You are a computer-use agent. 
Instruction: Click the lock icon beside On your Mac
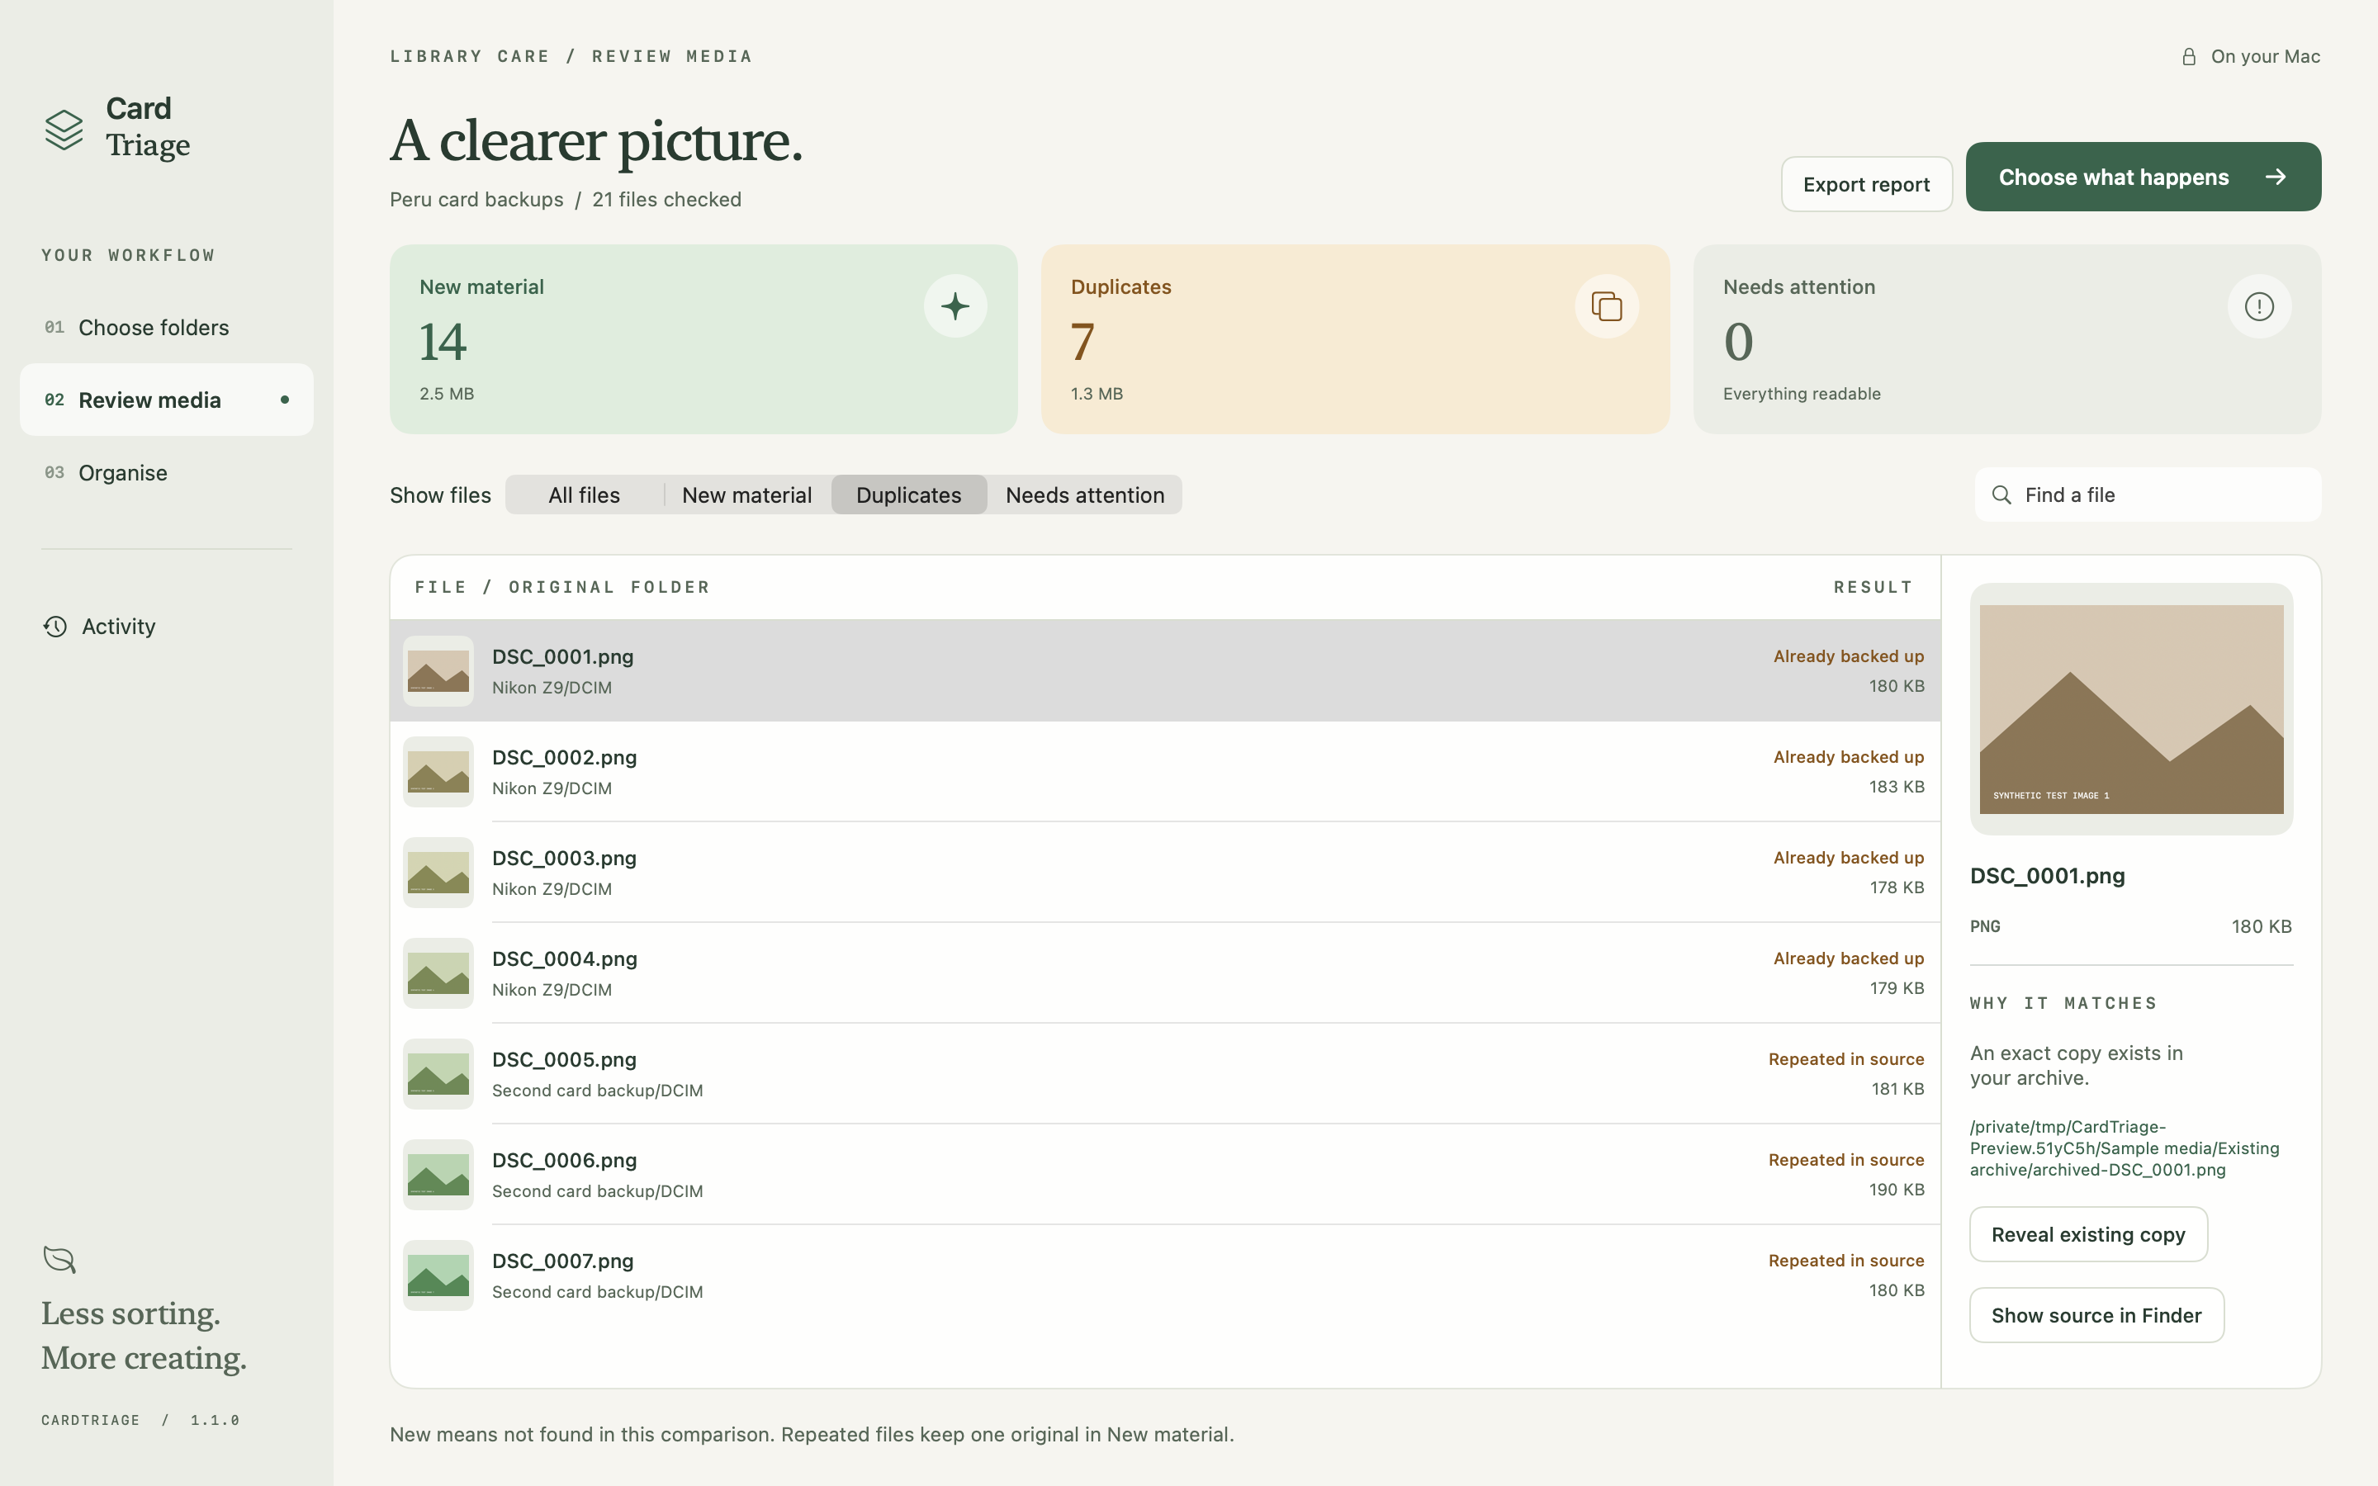[2188, 57]
